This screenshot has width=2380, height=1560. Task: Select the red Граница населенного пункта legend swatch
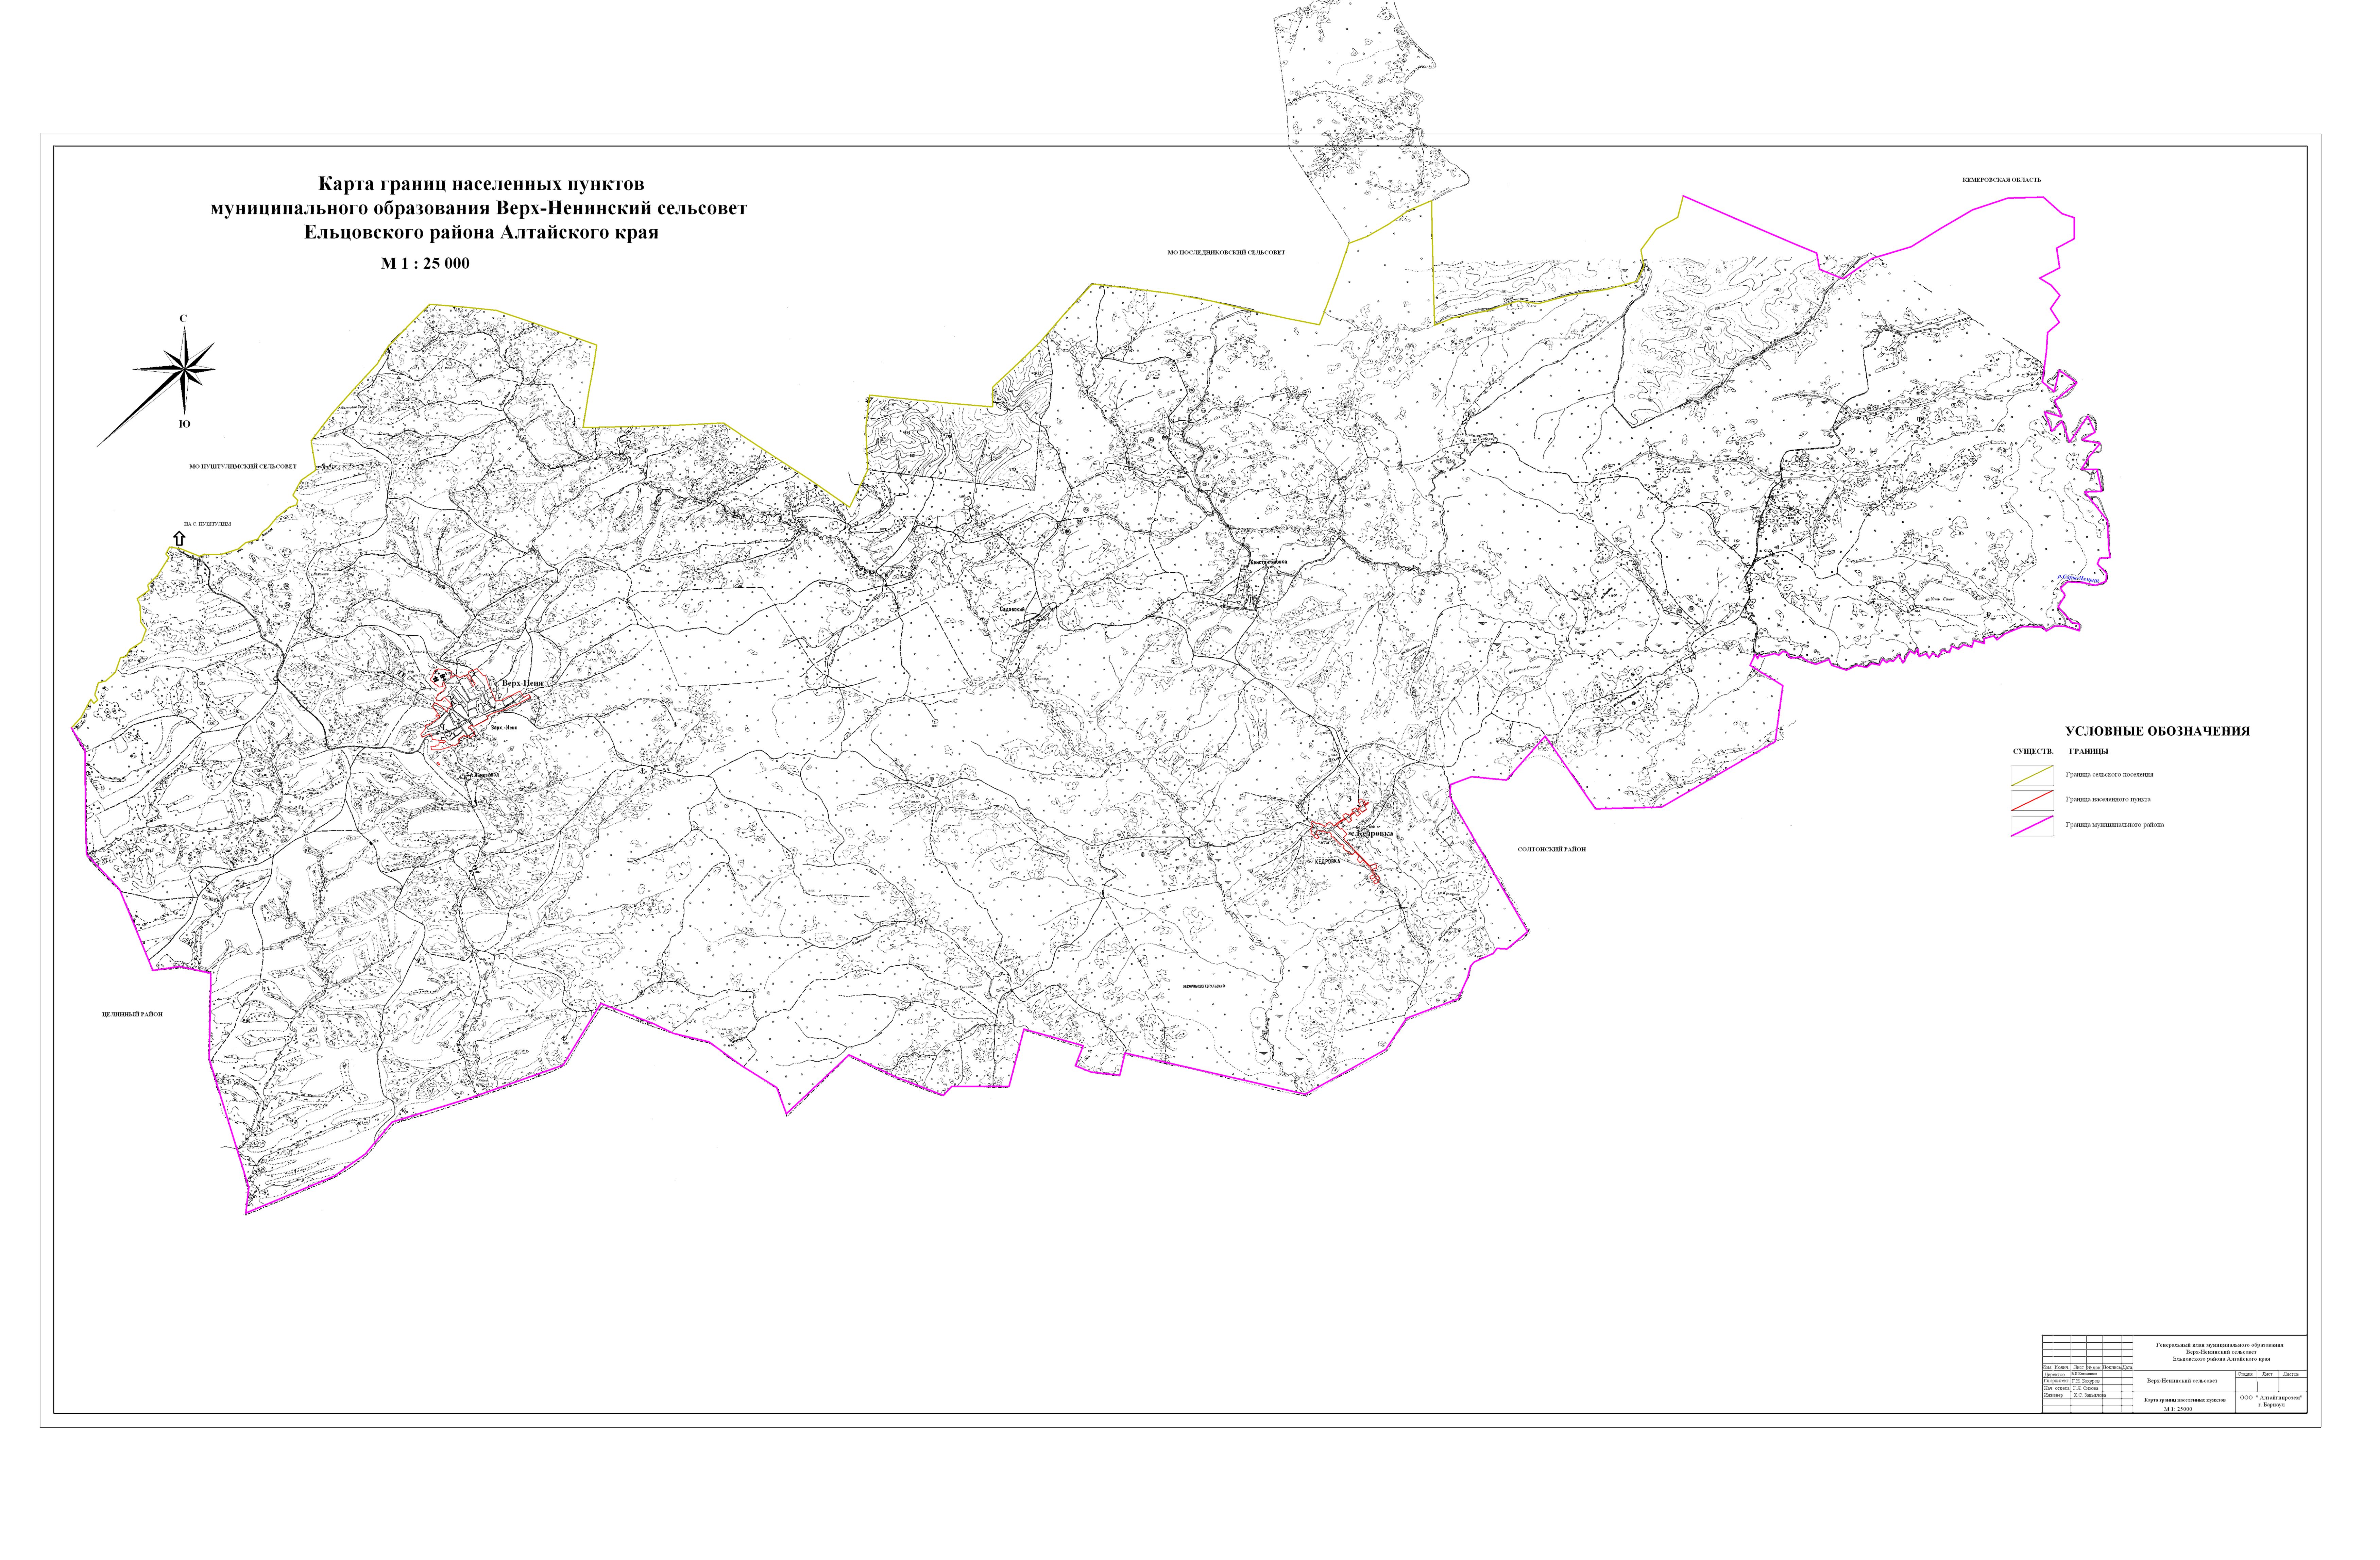2033,801
